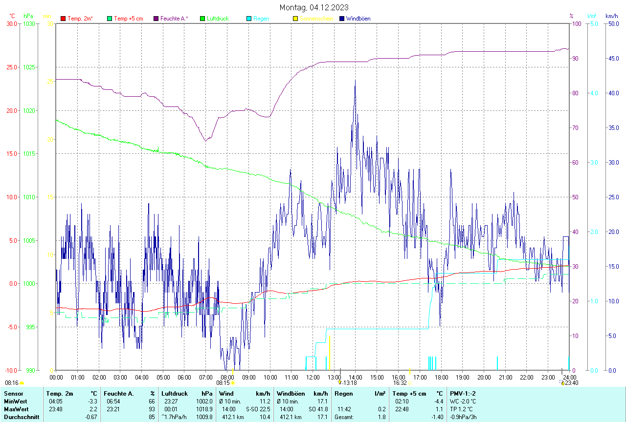
Task: Click the gust maximum 'SO 41.8'
Action: coord(318,409)
